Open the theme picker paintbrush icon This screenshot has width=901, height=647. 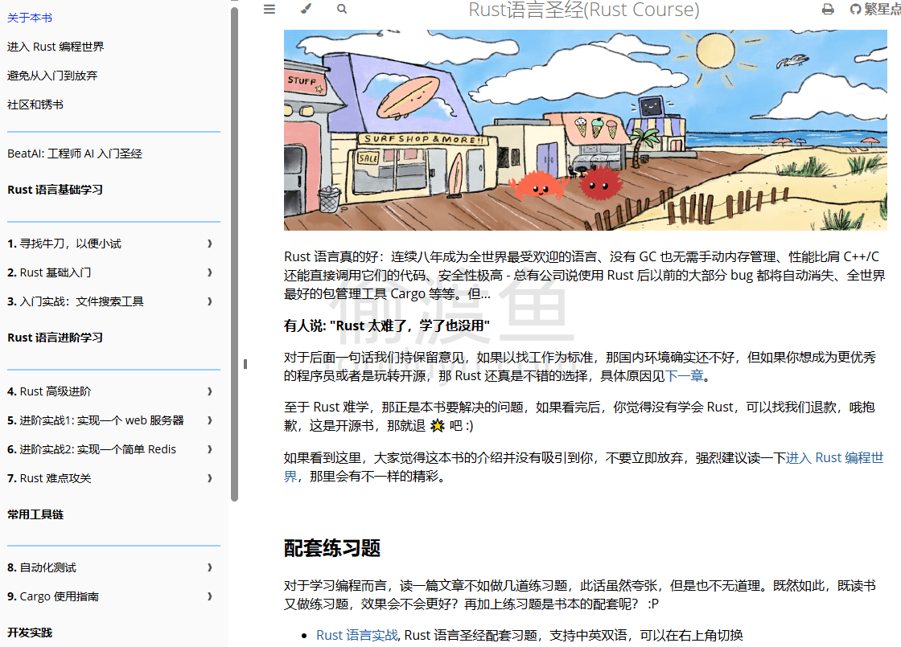click(x=306, y=9)
